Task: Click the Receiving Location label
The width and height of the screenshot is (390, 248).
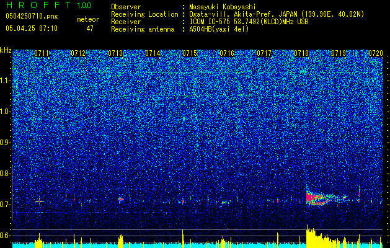Action: [x=144, y=14]
